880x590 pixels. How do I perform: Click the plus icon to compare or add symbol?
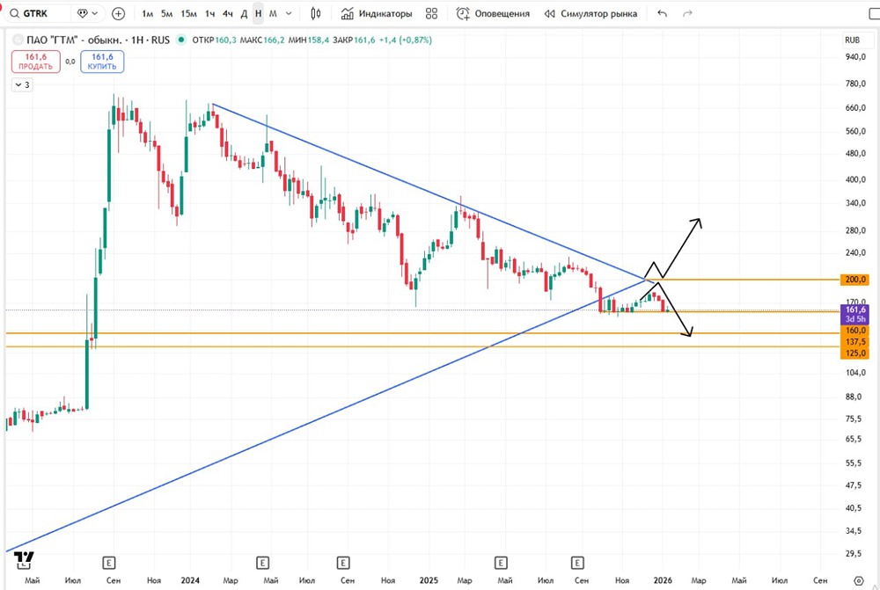click(x=119, y=13)
